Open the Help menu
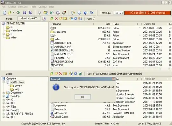 point(52,7)
